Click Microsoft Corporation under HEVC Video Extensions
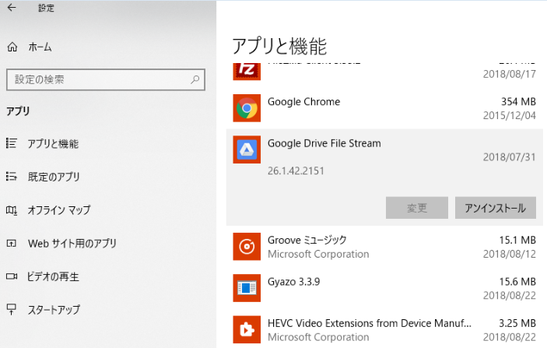Image resolution: width=547 pixels, height=348 pixels. click(x=318, y=337)
